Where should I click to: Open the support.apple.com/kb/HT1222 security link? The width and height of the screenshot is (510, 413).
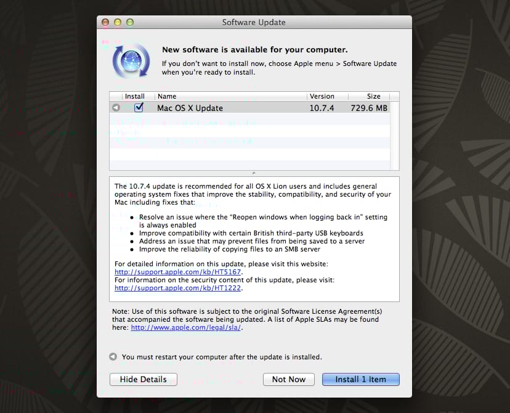[x=177, y=288]
